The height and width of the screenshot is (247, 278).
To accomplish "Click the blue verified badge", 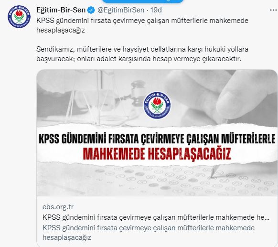I will [x=91, y=10].
